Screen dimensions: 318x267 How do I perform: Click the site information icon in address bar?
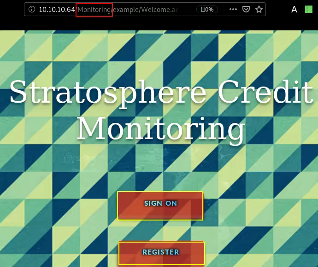click(32, 9)
